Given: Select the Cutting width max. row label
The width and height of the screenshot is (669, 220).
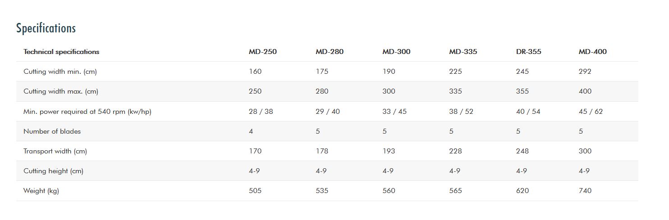Looking at the screenshot, I should 61,91.
